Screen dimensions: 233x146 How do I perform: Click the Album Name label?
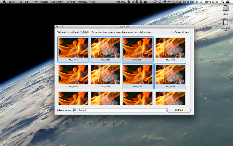tap(64, 110)
